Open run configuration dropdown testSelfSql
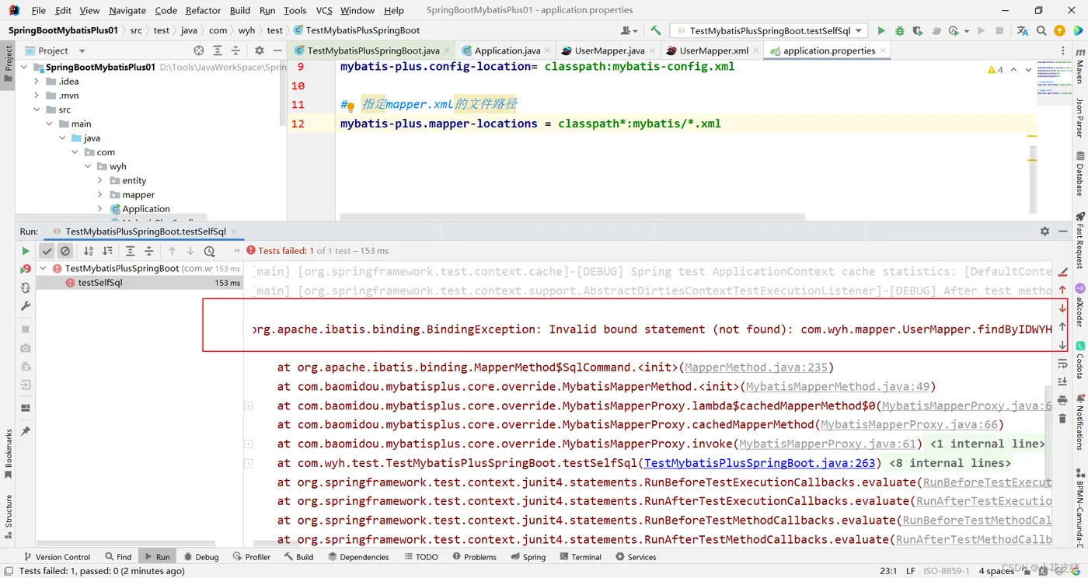This screenshot has width=1088, height=578. click(769, 31)
